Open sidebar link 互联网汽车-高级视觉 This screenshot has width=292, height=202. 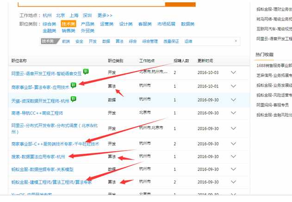tap(274, 29)
